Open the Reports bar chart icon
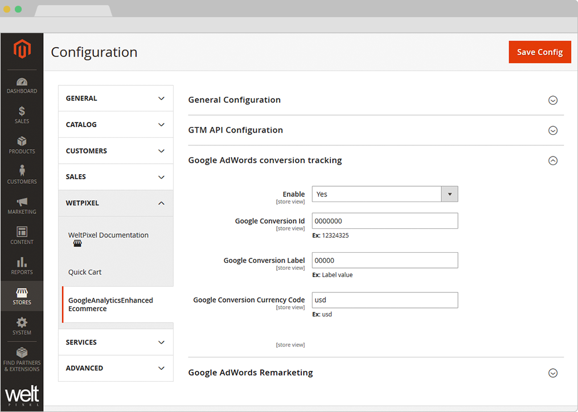This screenshot has height=412, width=578. coord(22,263)
